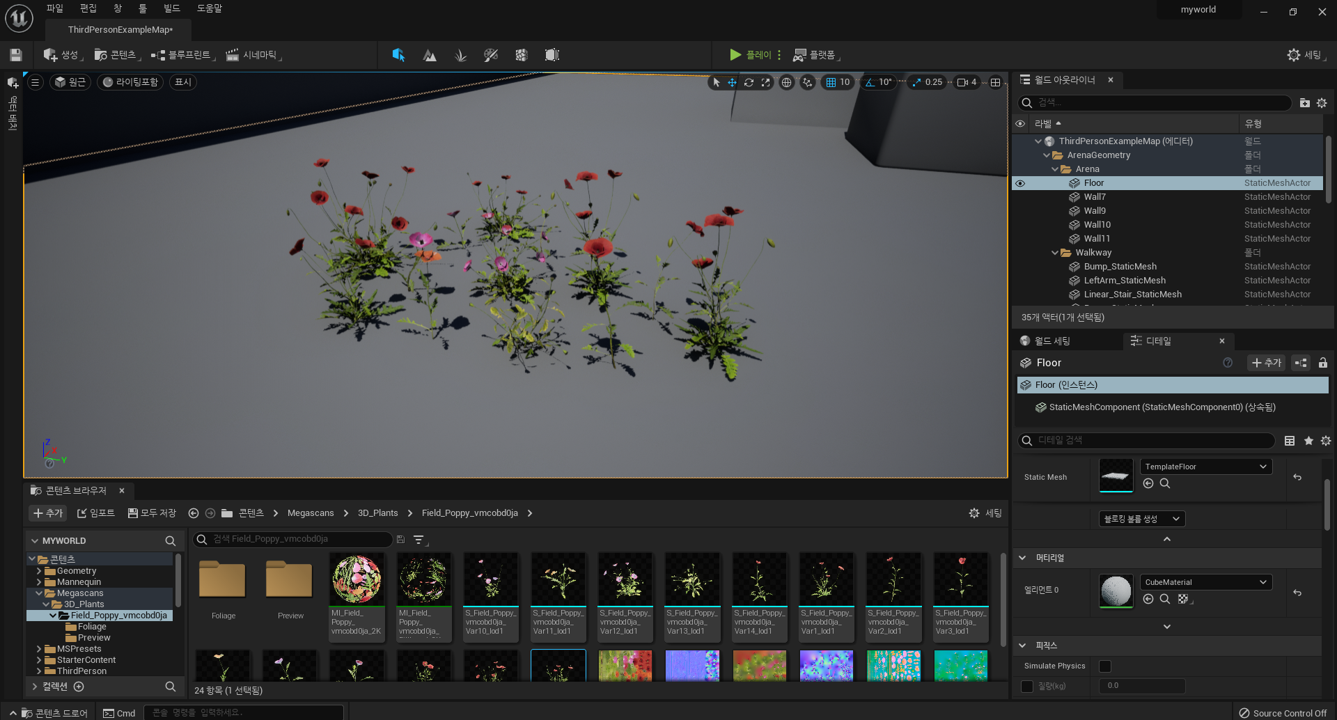Start Play in editor
Viewport: 1337px width, 720px height.
tap(750, 55)
